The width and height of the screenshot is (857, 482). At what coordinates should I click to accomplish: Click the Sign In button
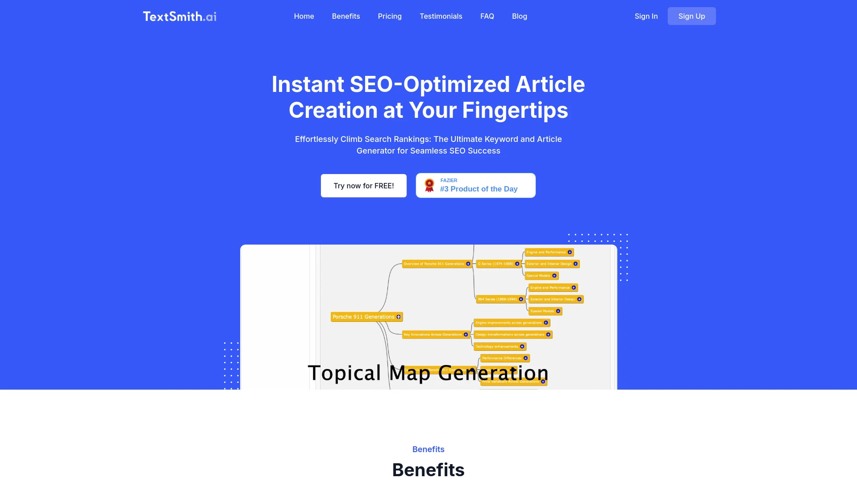(646, 16)
